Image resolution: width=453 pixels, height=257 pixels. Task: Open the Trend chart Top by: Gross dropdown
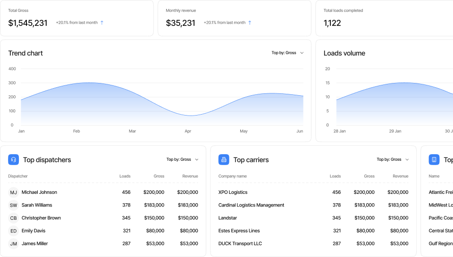pyautogui.click(x=287, y=53)
